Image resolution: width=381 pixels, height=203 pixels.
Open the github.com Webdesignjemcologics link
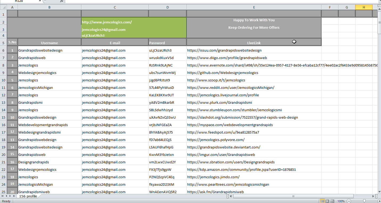[223, 73]
